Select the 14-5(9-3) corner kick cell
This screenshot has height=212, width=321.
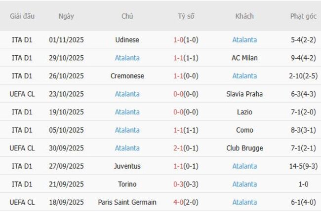tap(303, 166)
